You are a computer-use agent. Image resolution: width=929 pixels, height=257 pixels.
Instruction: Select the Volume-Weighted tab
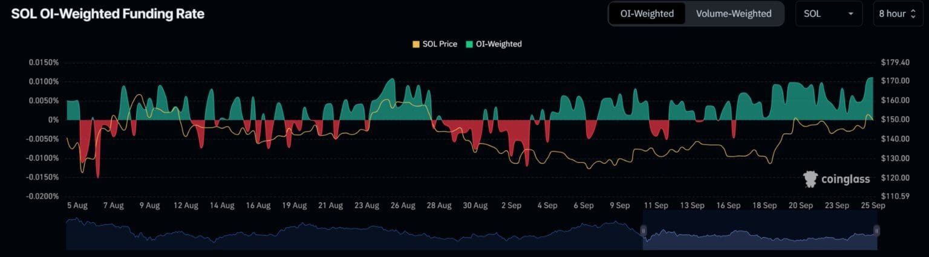[733, 13]
